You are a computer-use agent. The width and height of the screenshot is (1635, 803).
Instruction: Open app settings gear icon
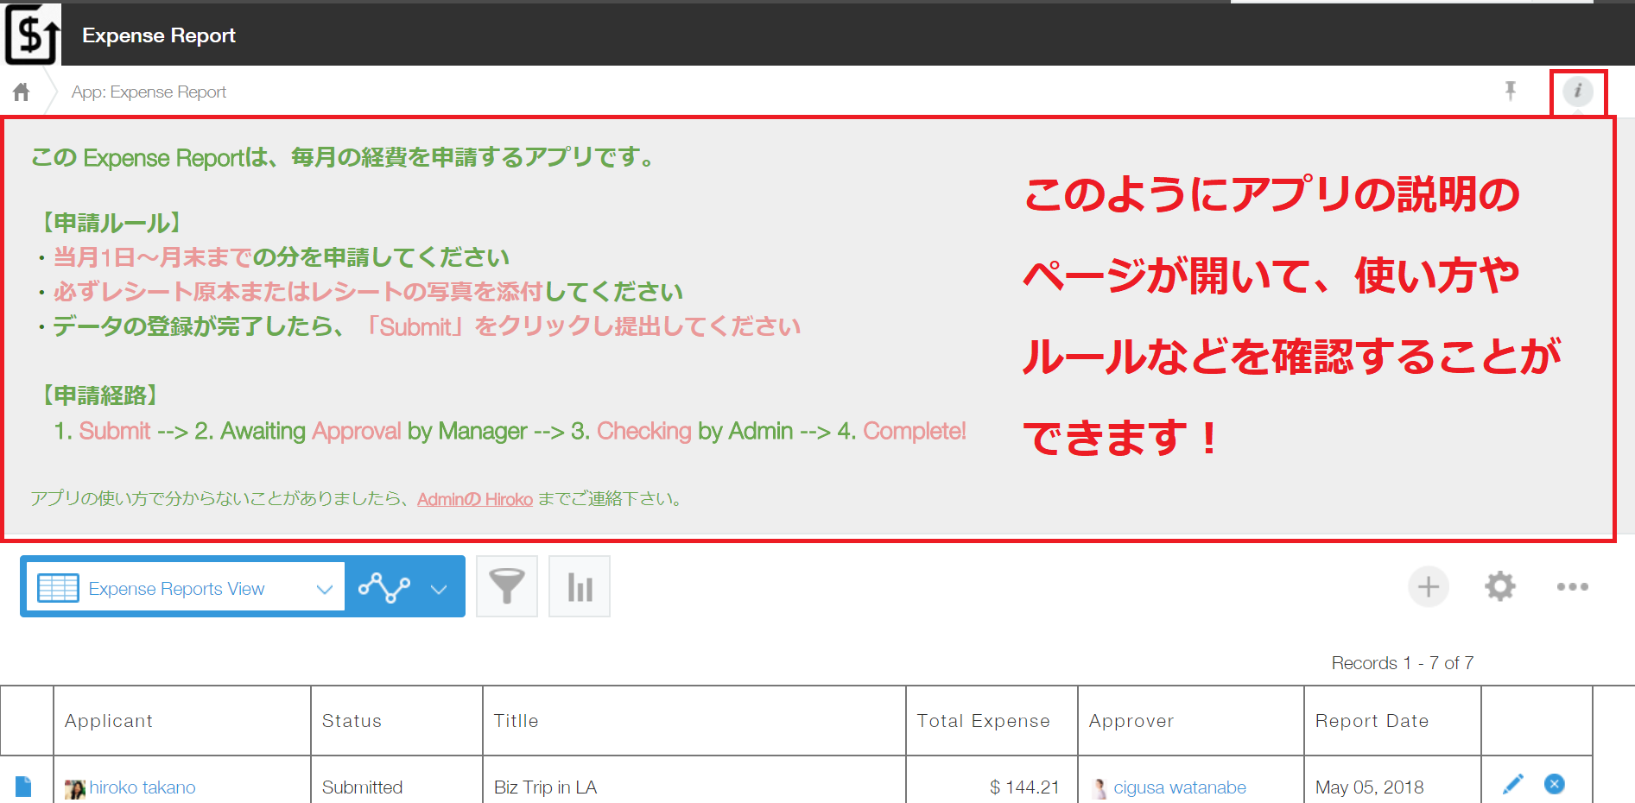point(1500,587)
